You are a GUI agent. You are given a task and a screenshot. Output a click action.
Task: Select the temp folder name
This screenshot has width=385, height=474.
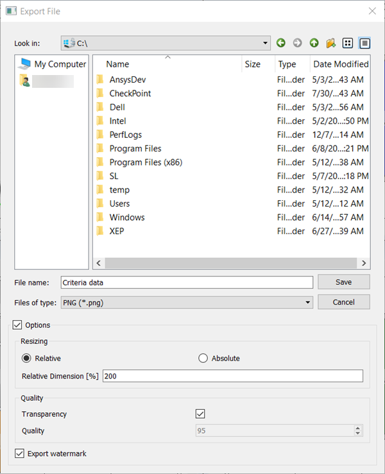119,190
